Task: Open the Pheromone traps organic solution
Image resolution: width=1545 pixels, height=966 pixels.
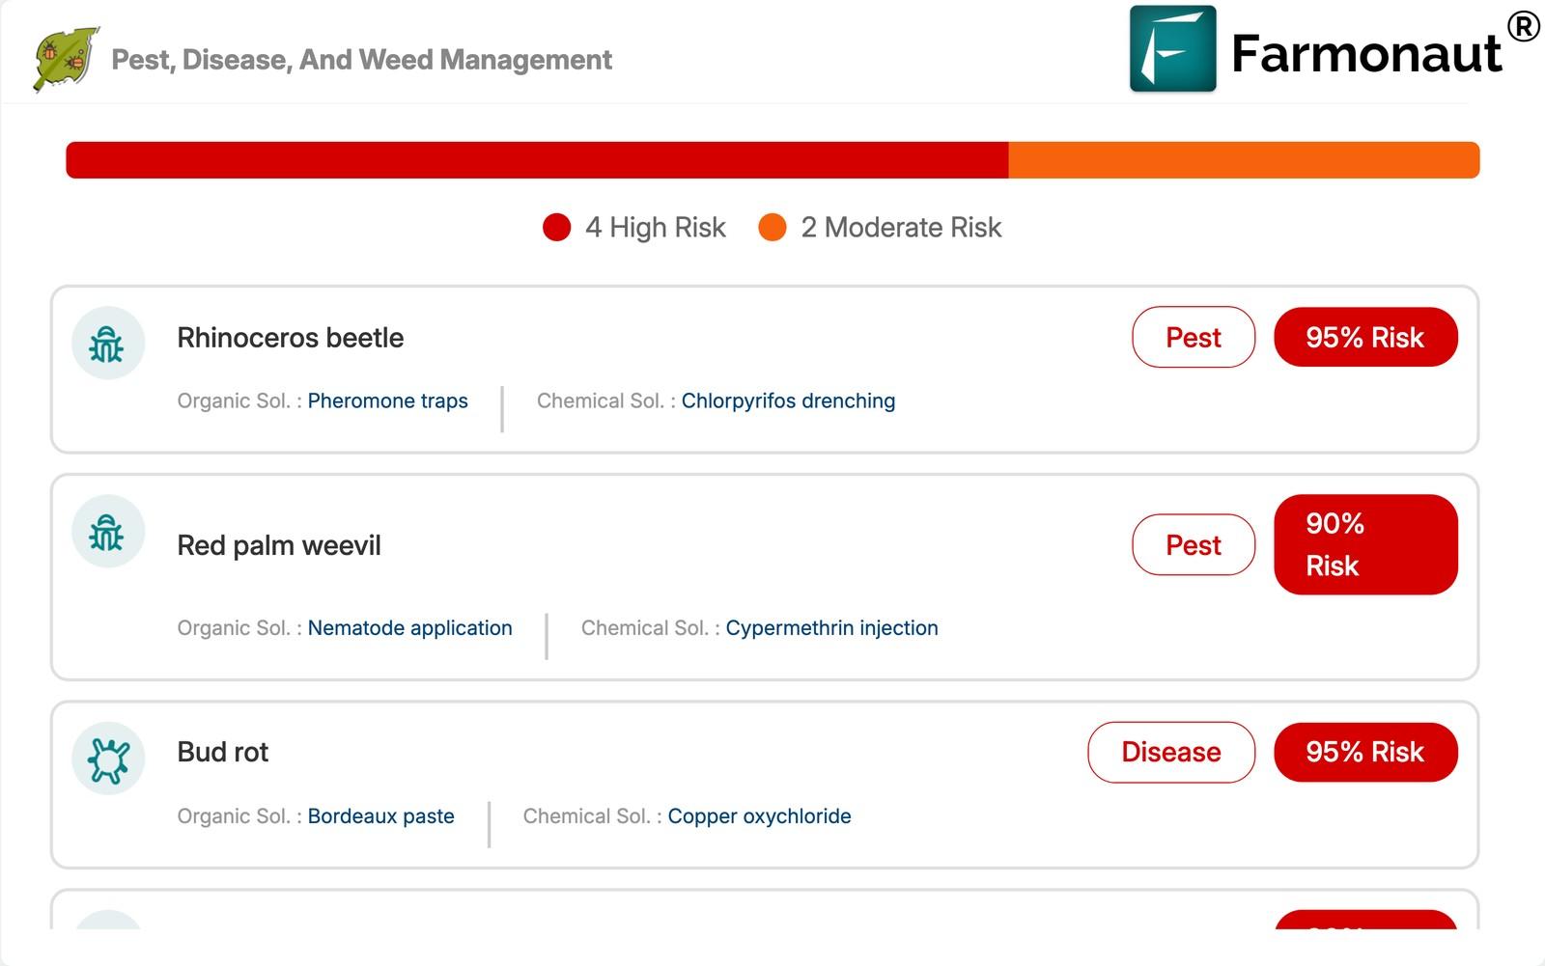Action: [x=388, y=400]
